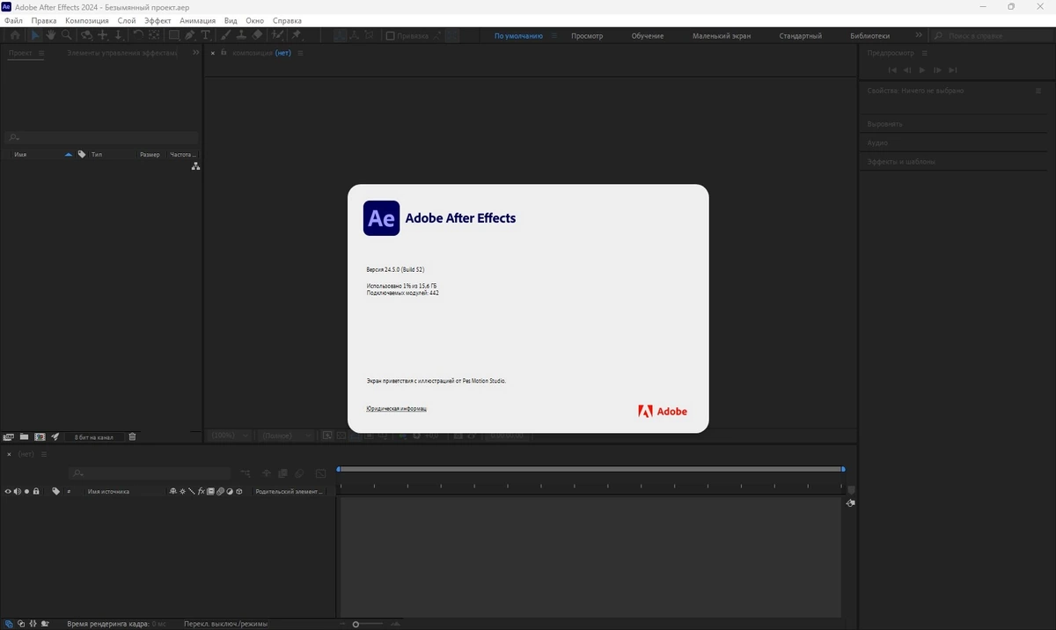Select the Zoom magnifier tool

coord(66,35)
